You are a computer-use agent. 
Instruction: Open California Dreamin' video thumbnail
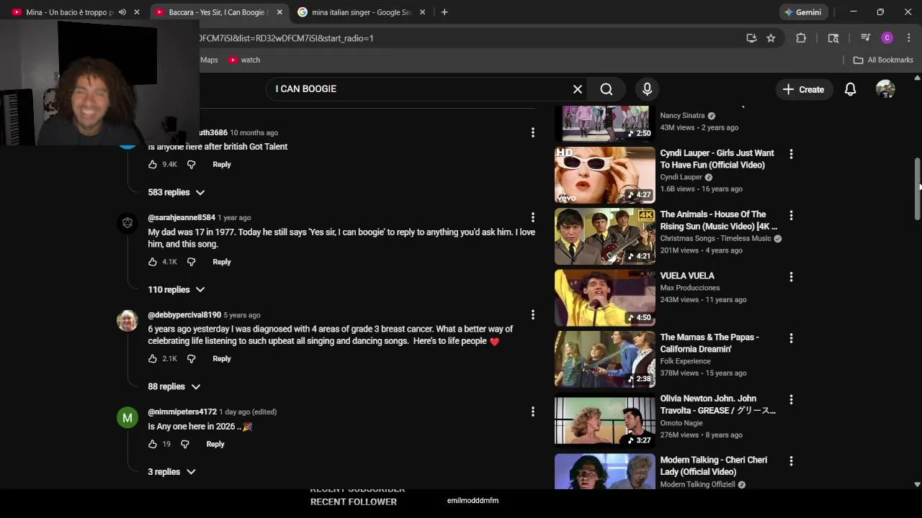tap(604, 359)
